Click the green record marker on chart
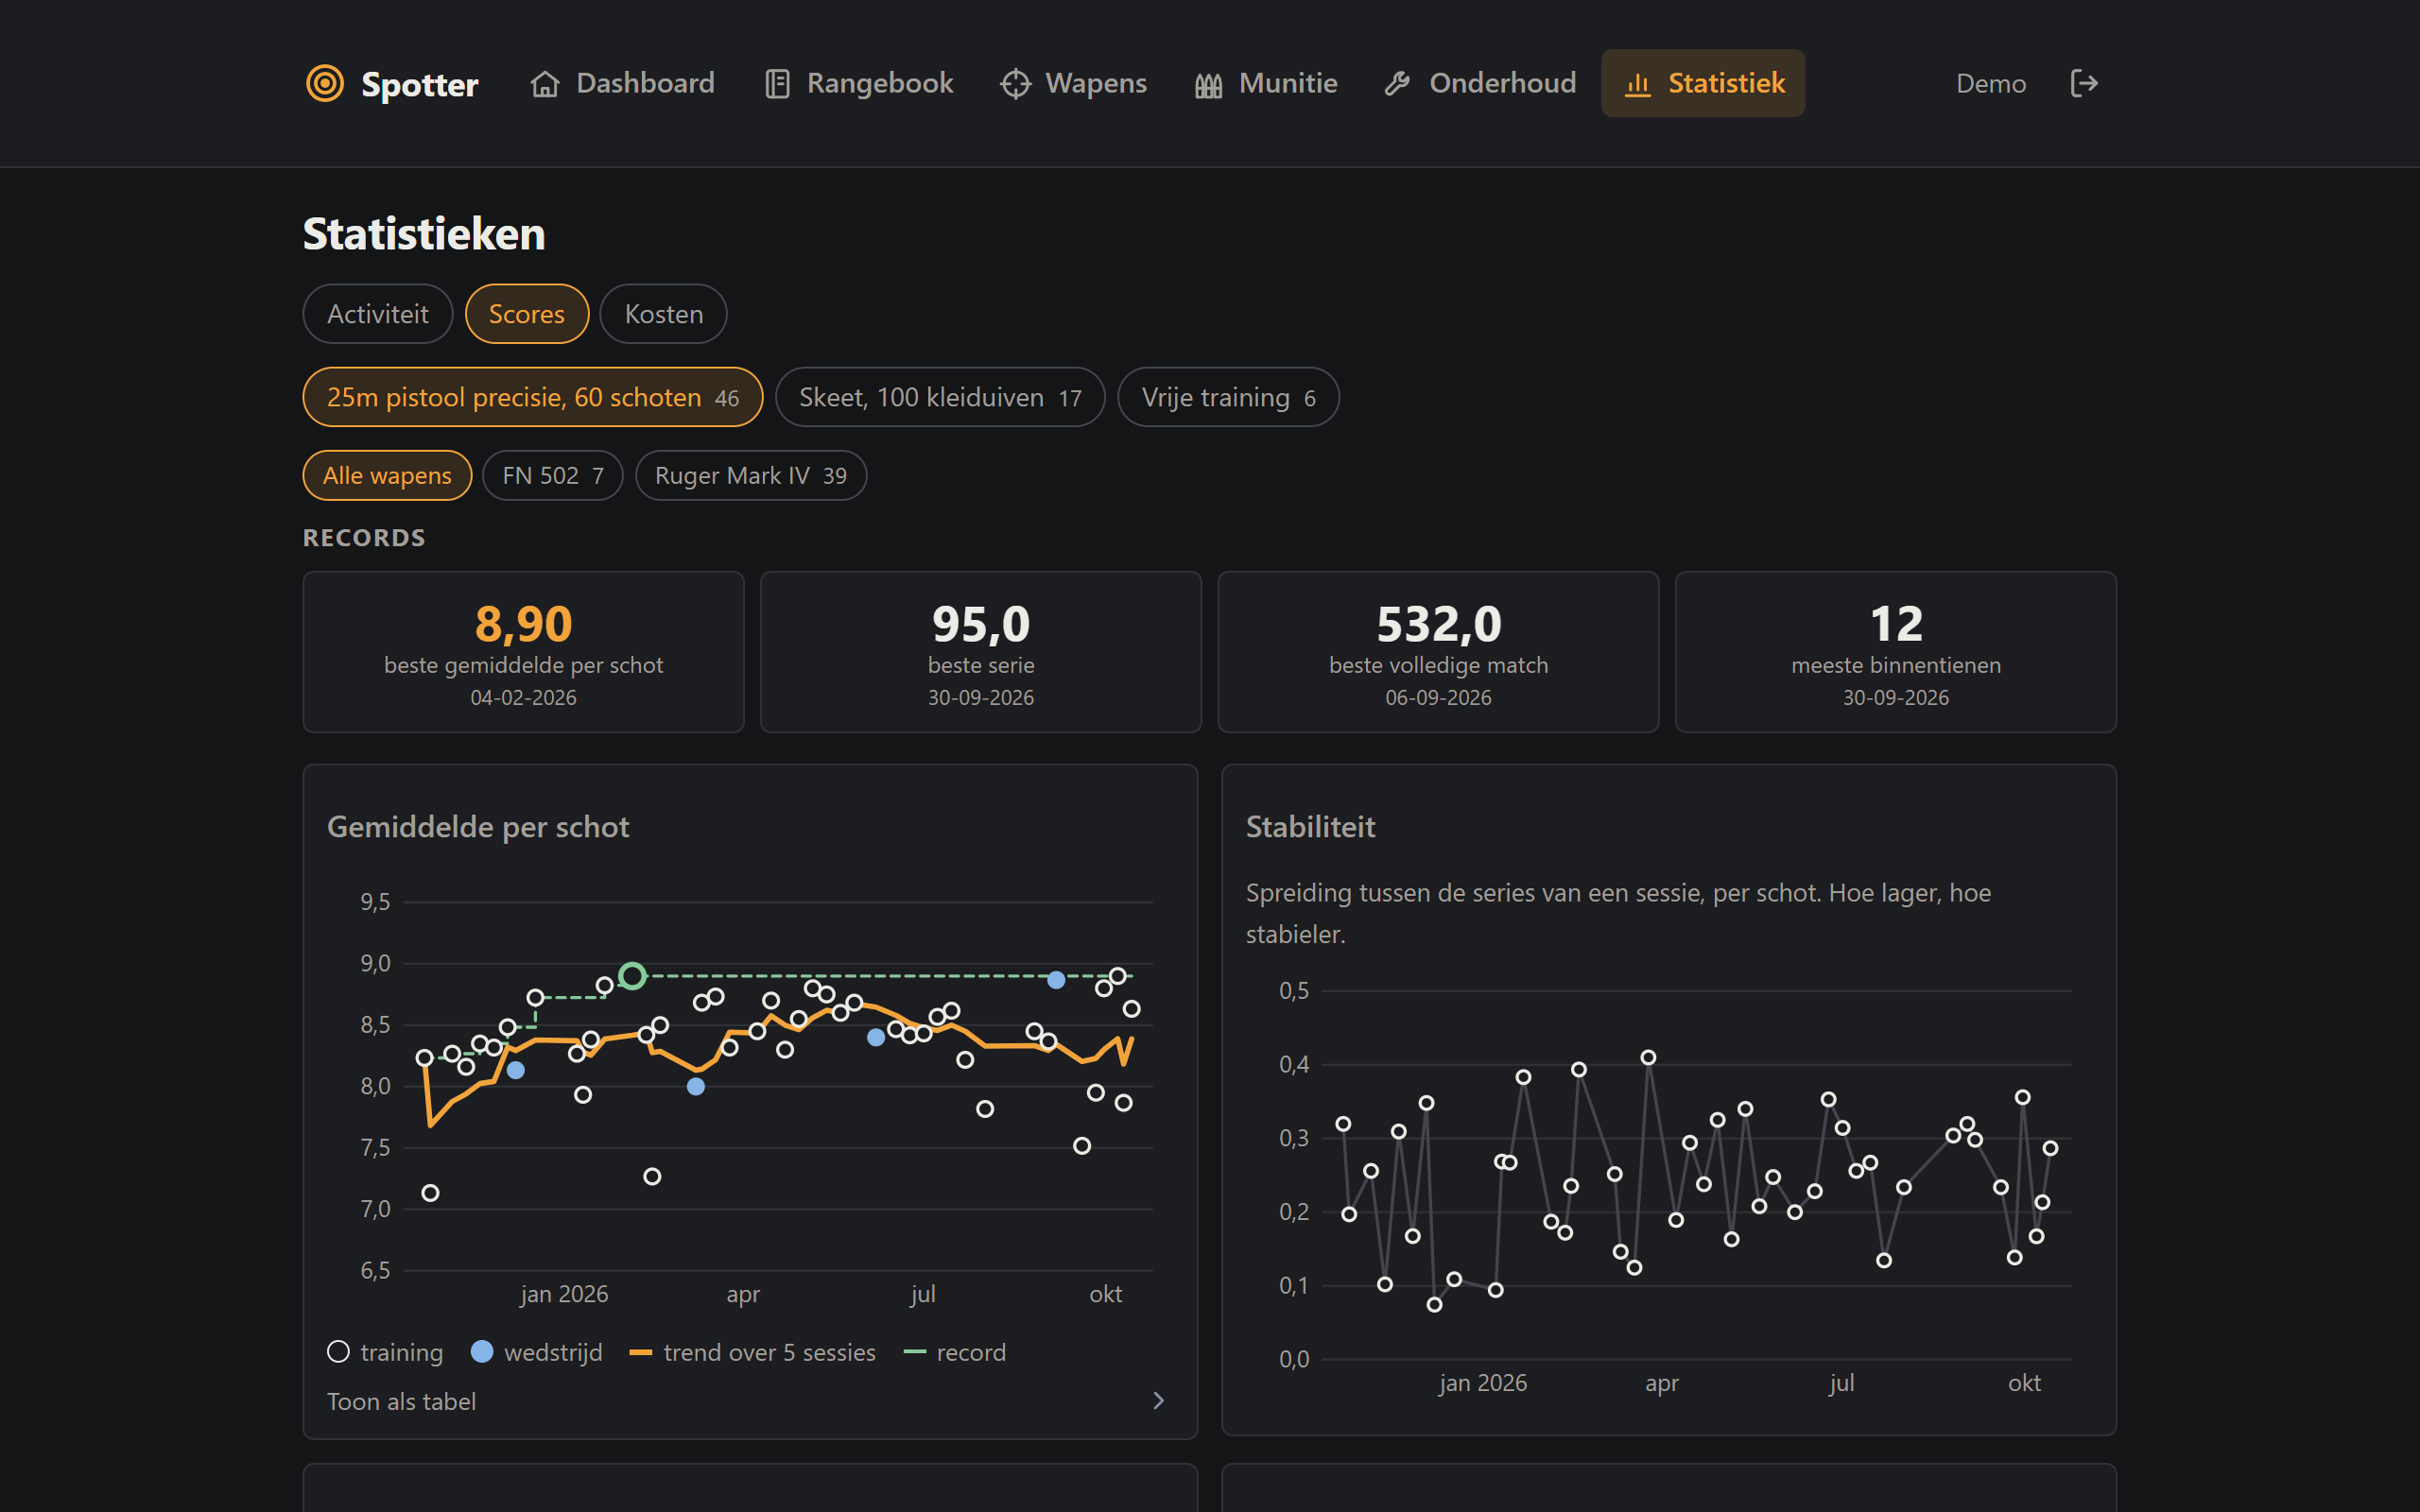 pyautogui.click(x=632, y=975)
